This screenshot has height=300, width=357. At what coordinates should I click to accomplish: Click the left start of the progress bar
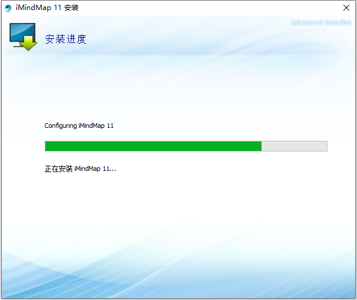tap(47, 146)
